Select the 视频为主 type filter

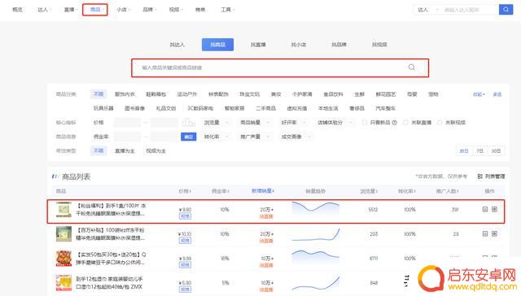coord(155,150)
